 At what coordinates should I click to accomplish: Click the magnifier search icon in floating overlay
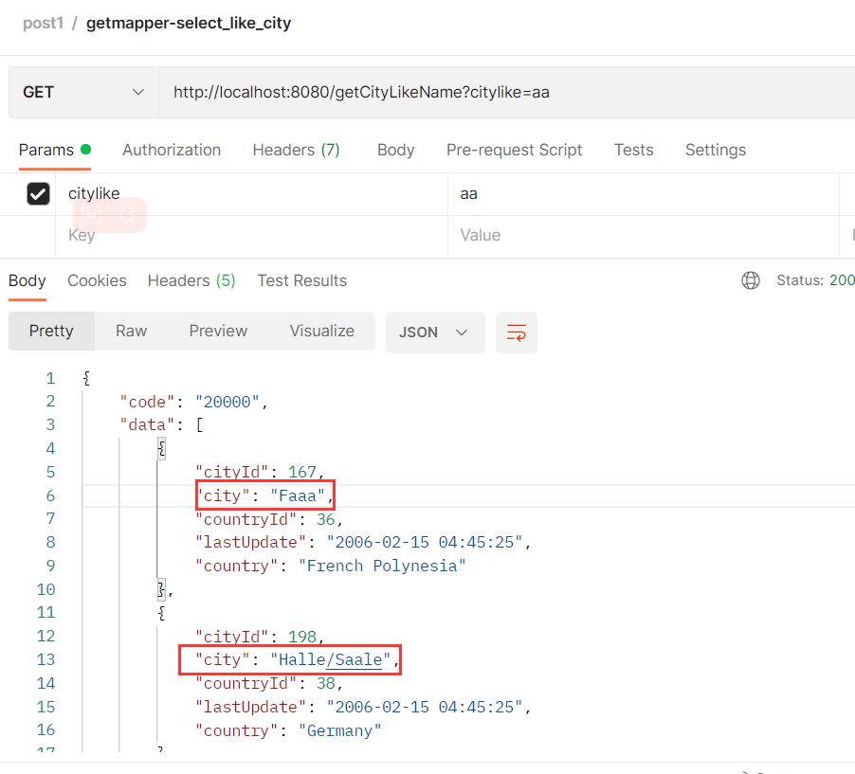[128, 216]
